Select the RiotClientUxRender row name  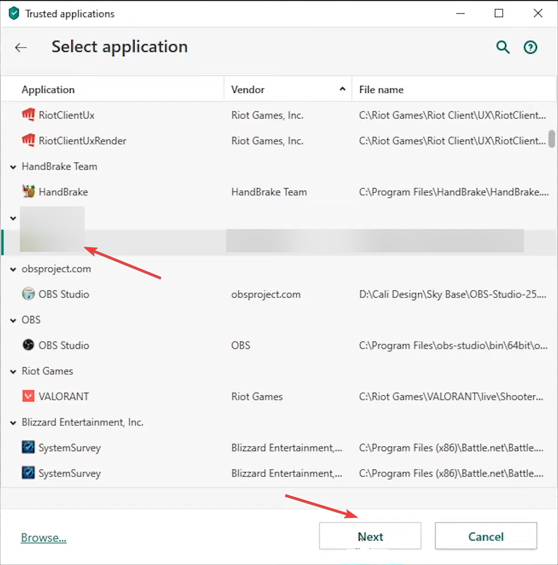point(82,141)
